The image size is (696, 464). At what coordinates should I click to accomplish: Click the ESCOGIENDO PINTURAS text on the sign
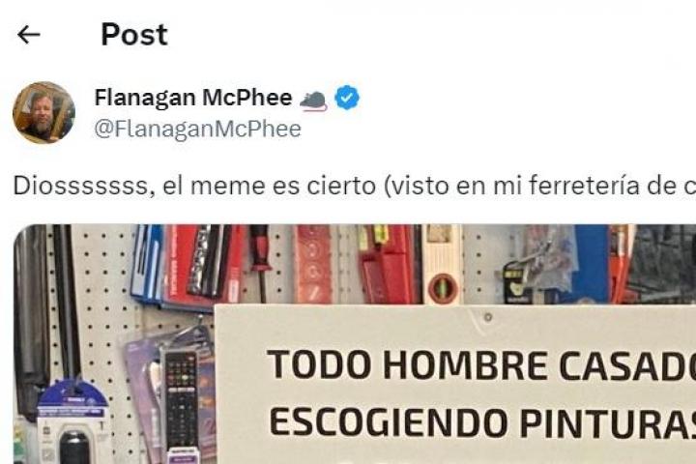pyautogui.click(x=482, y=422)
